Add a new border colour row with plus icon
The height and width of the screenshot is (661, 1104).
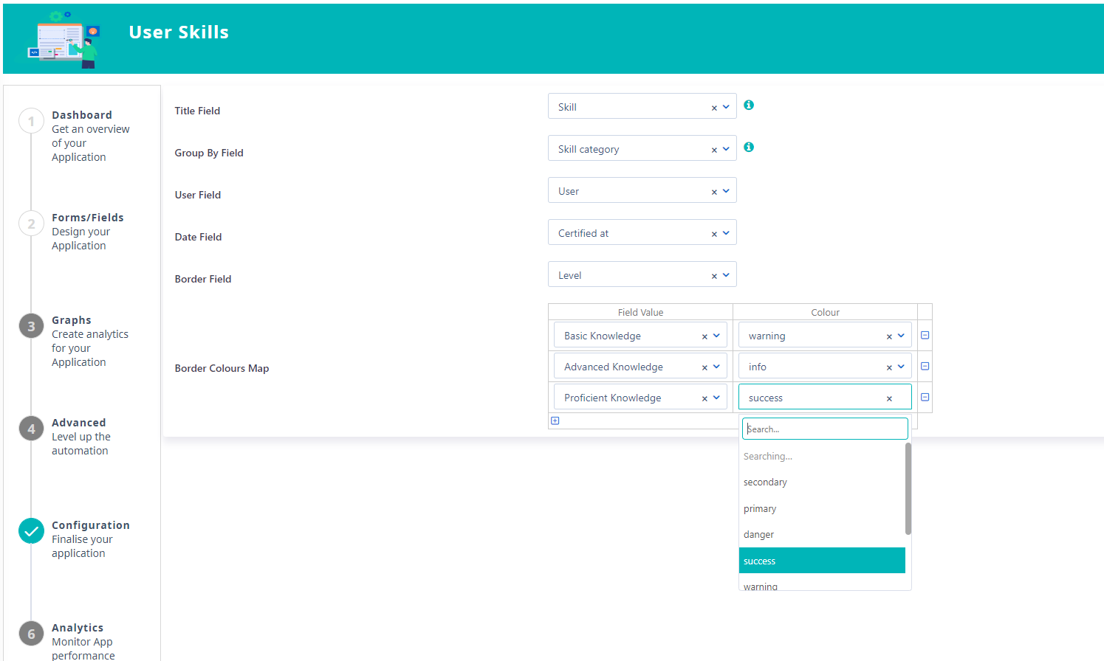[x=555, y=420]
